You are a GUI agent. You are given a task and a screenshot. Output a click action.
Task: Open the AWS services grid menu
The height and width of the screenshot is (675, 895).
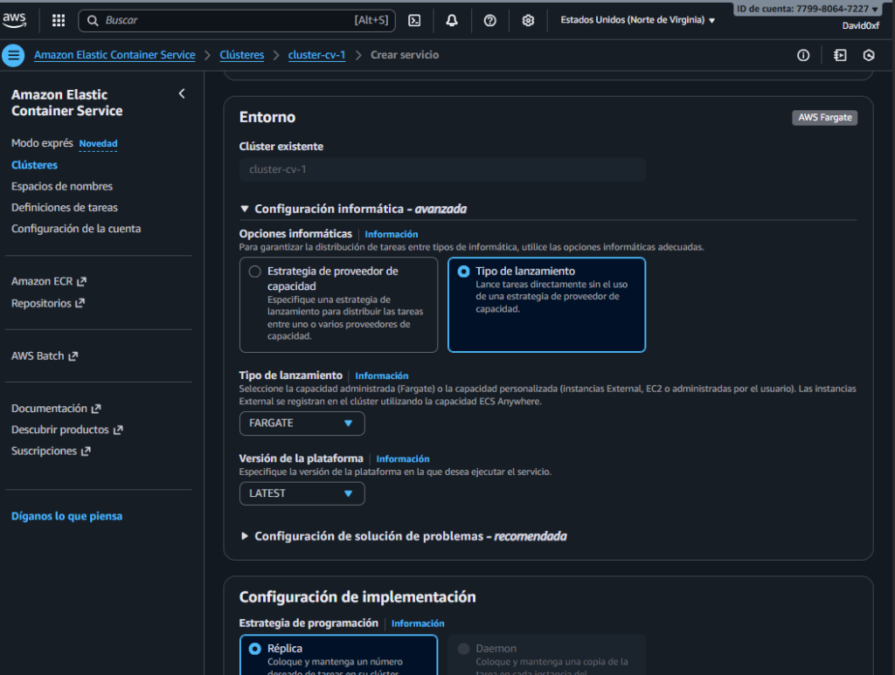[x=59, y=20]
